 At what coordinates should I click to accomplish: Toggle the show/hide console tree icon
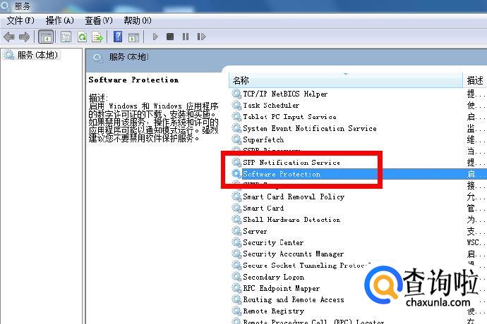click(x=46, y=37)
